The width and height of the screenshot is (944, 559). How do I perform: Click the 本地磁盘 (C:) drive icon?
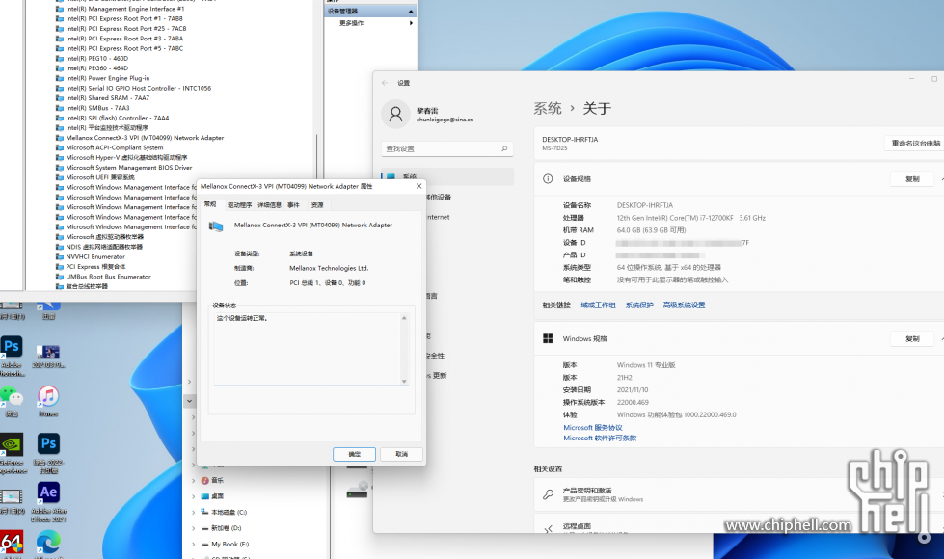click(204, 512)
